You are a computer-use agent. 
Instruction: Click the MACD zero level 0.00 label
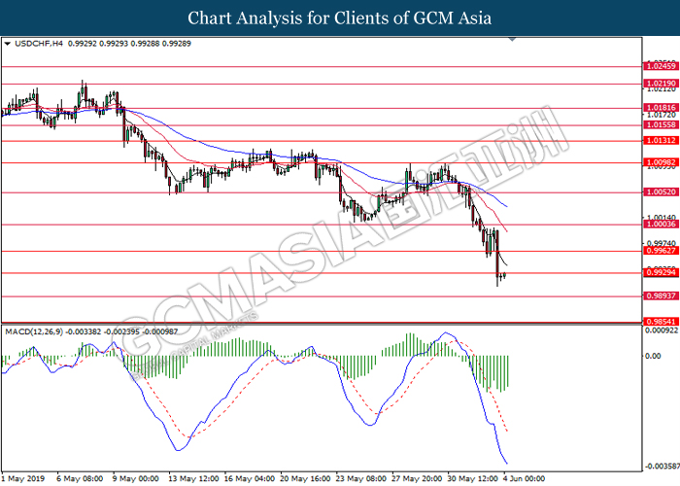[x=653, y=357]
